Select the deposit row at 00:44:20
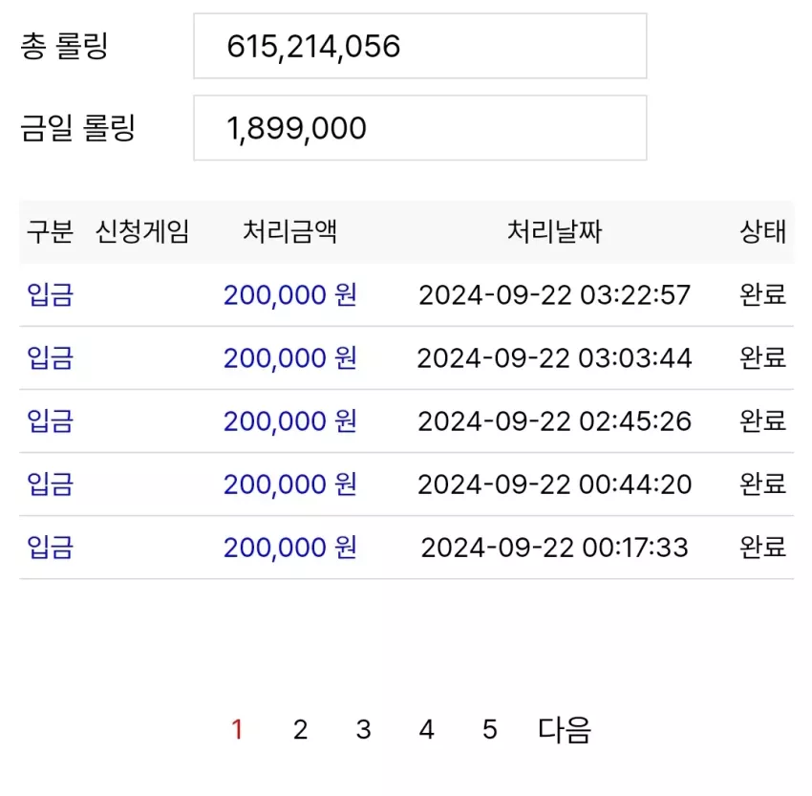The image size is (812, 796). pyautogui.click(x=407, y=484)
